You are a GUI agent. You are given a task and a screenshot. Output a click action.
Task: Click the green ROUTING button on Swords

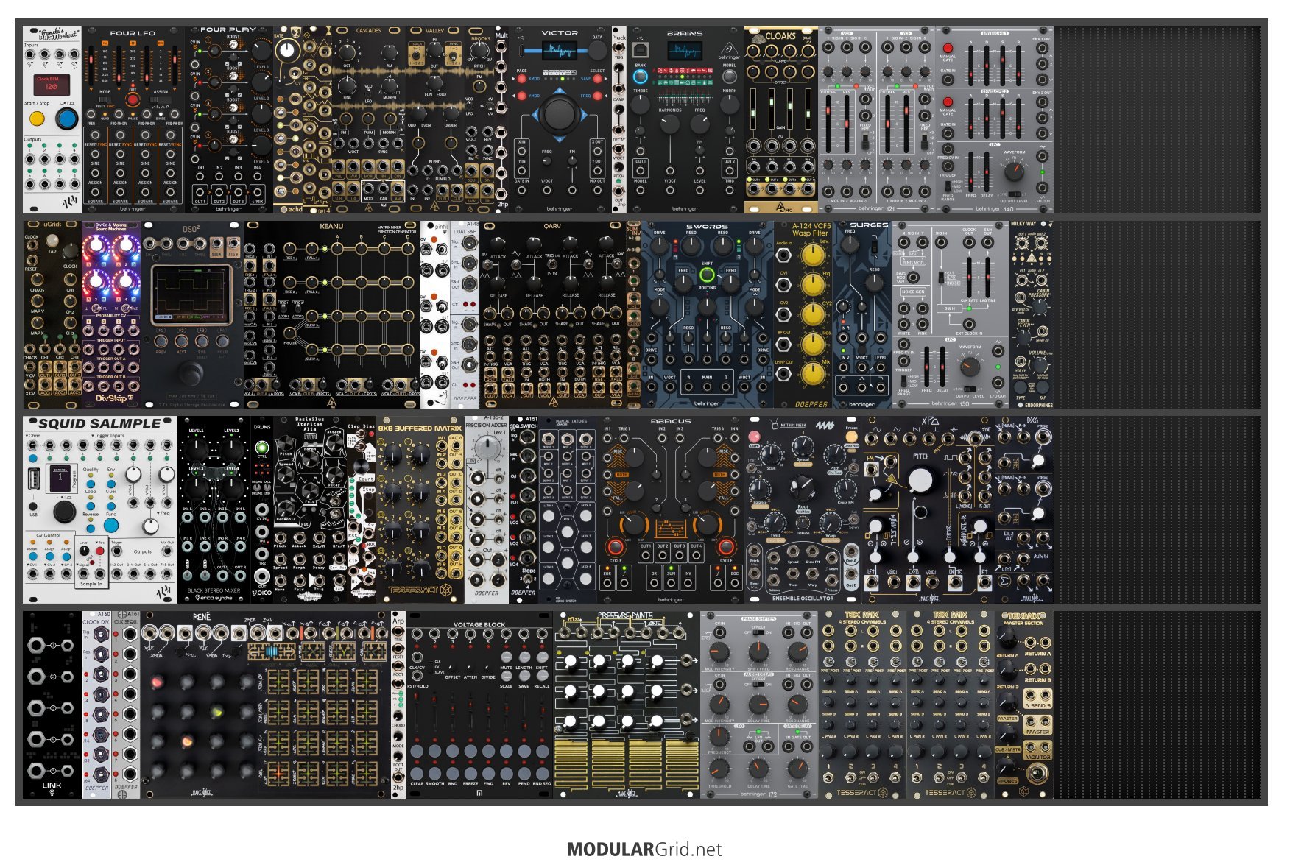pyautogui.click(x=707, y=275)
